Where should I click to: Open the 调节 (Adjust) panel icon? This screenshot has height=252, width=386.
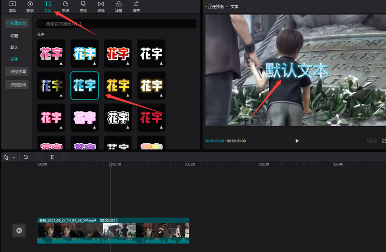coord(136,6)
